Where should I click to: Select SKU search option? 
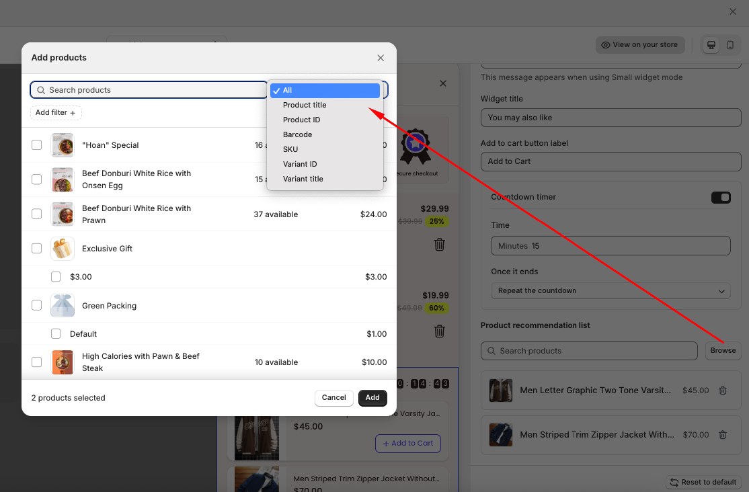tap(325, 149)
